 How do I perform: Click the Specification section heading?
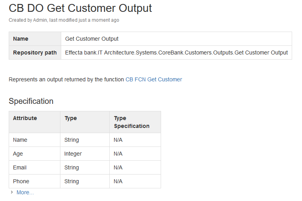point(31,101)
